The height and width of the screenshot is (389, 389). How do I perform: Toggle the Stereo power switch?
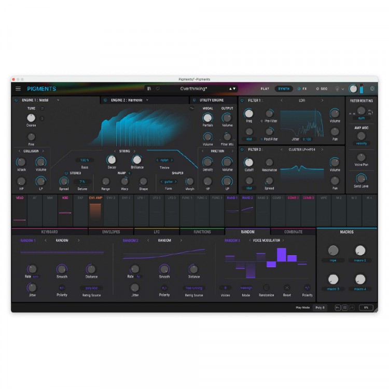[x=66, y=173]
